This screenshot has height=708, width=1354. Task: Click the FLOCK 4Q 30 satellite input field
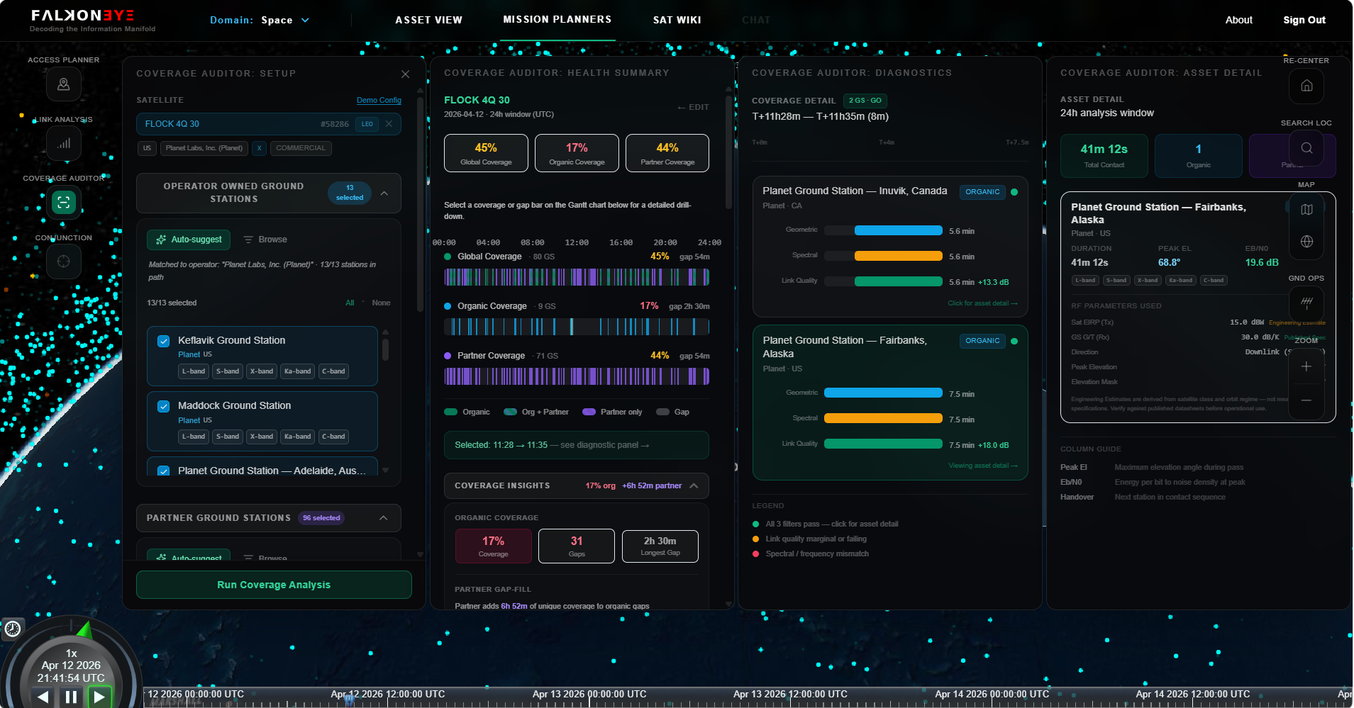click(x=269, y=124)
